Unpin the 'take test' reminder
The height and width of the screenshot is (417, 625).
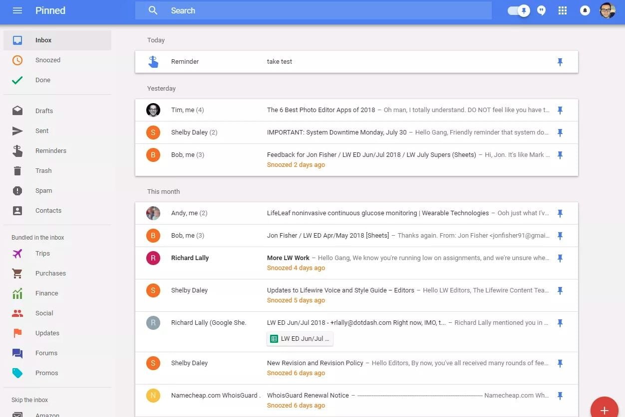click(560, 62)
